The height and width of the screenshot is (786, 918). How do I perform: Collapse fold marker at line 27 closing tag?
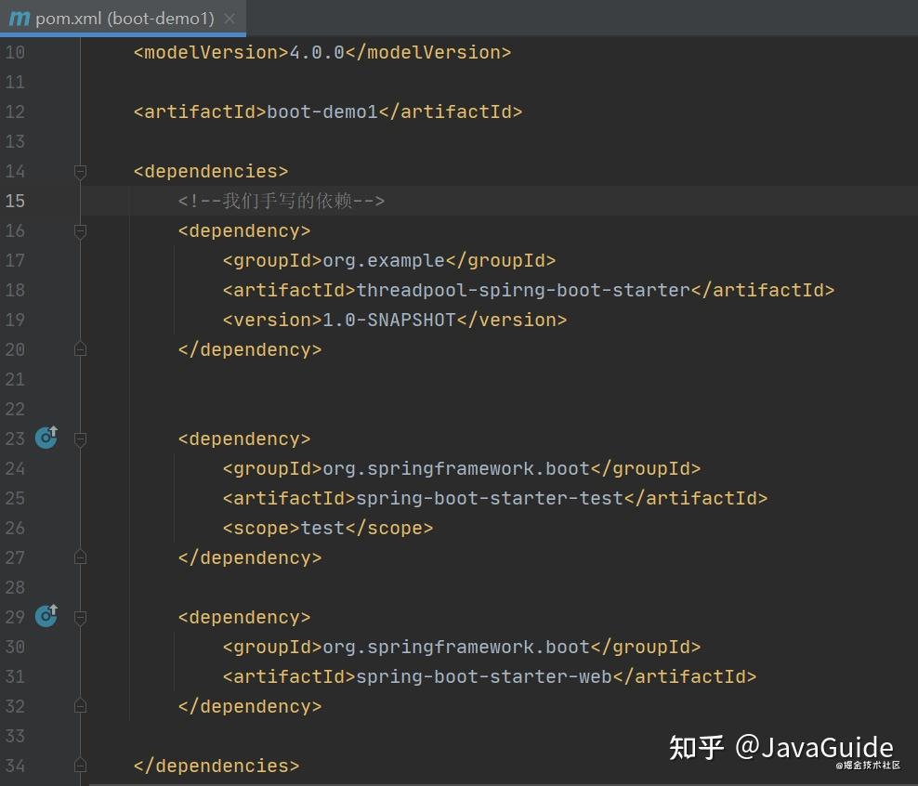[x=81, y=557]
